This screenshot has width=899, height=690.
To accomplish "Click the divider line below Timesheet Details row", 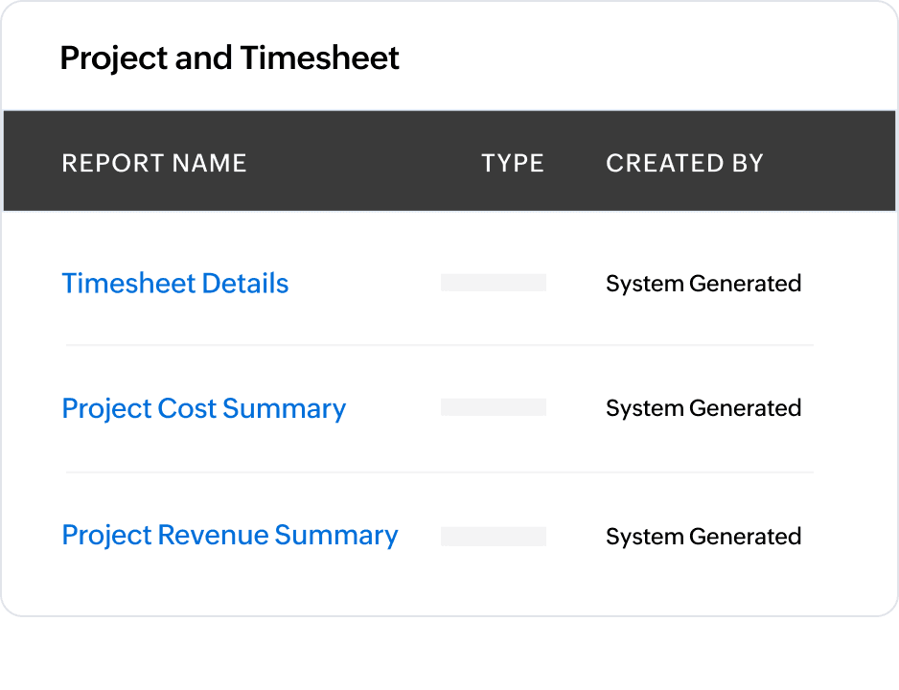I will (439, 345).
